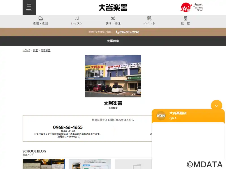Click the building icon for 教室
The height and width of the screenshot is (169, 226).
pos(185,18)
